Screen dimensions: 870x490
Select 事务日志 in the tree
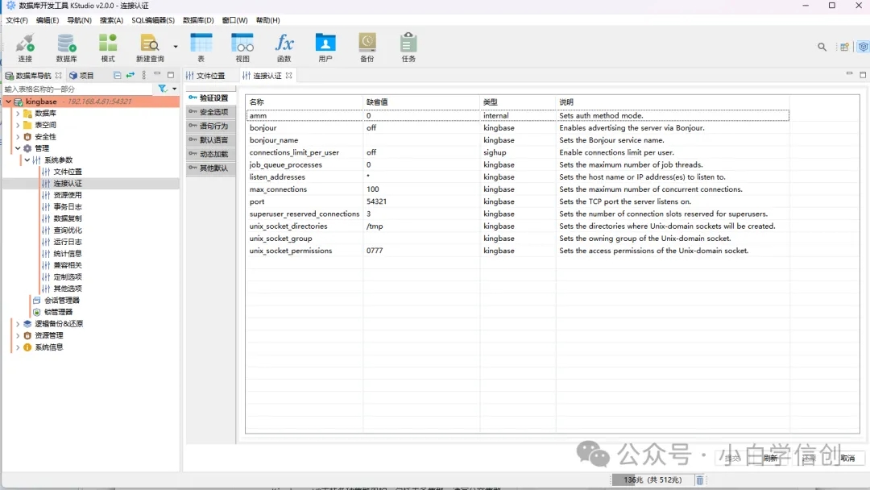(x=67, y=206)
